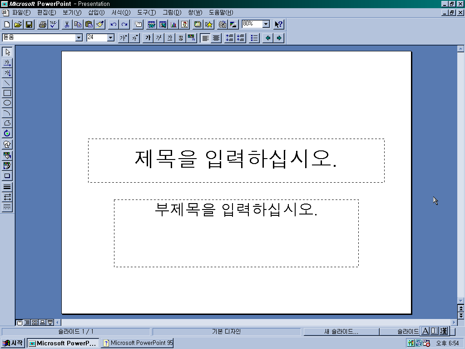Image resolution: width=465 pixels, height=349 pixels.
Task: Select the Free Rotate tool
Action: coord(7,133)
